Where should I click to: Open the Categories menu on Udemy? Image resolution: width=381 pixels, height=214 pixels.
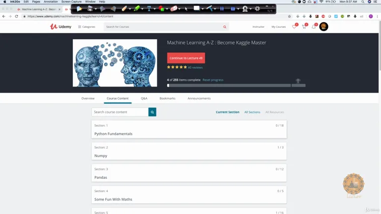(87, 27)
